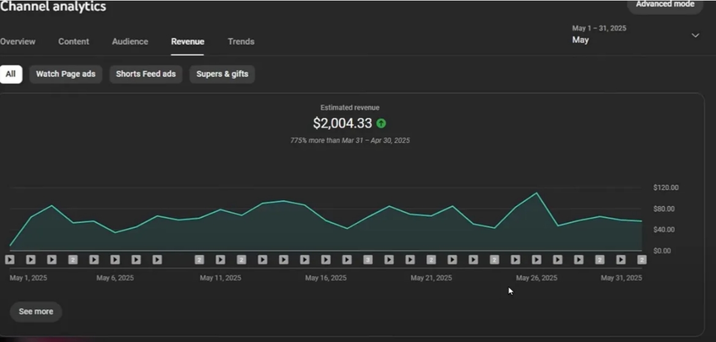The width and height of the screenshot is (716, 342).
Task: Click the green up-arrow icon beside $2,004.33
Action: [382, 124]
